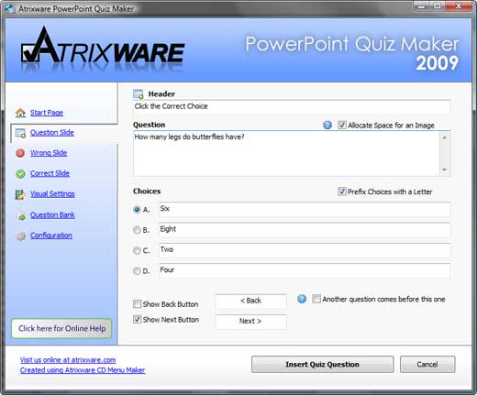Click here for Online Help button

[61, 328]
